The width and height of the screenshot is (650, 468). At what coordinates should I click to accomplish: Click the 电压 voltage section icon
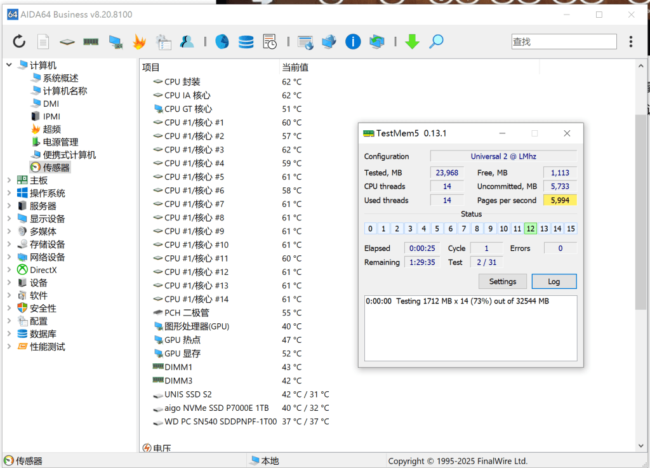tap(147, 448)
